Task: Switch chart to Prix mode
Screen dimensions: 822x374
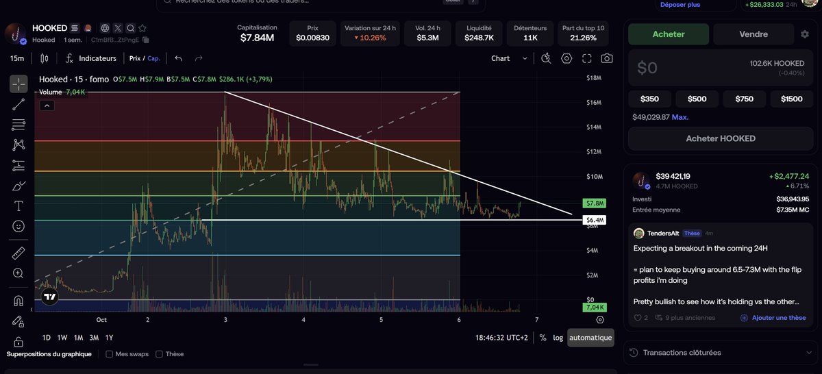Action: click(x=135, y=59)
